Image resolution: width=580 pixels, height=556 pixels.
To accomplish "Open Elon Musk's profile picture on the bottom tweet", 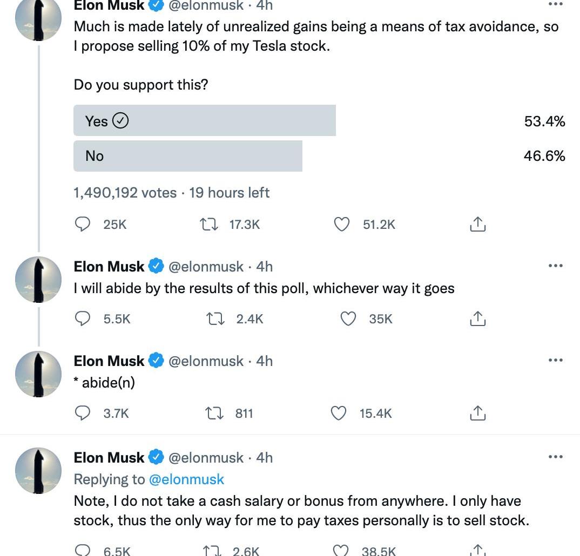I will point(38,471).
